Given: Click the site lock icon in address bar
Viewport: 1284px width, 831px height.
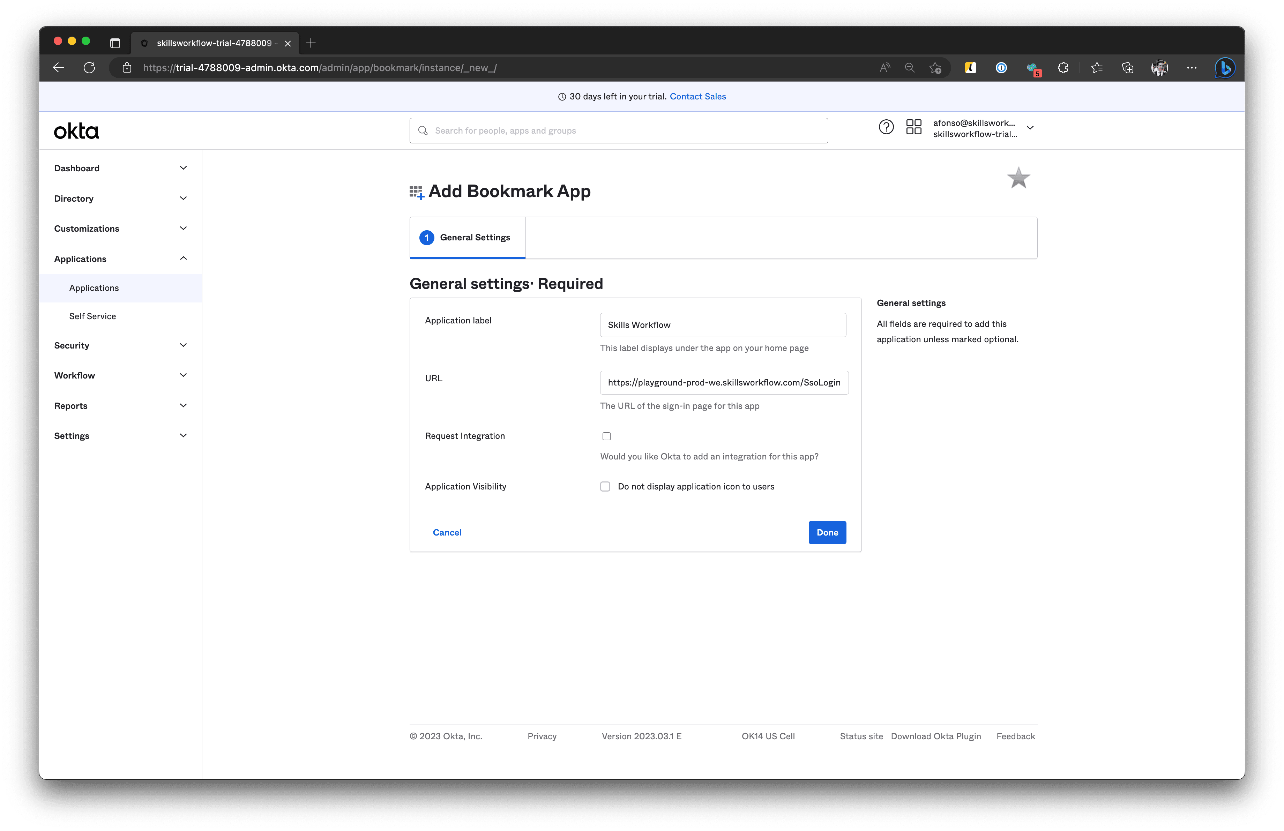Looking at the screenshot, I should coord(127,67).
